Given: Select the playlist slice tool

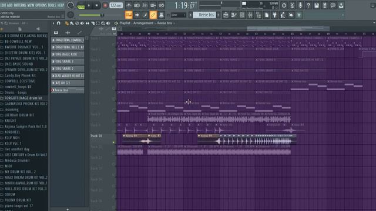Looking at the screenshot, I should [93, 23].
